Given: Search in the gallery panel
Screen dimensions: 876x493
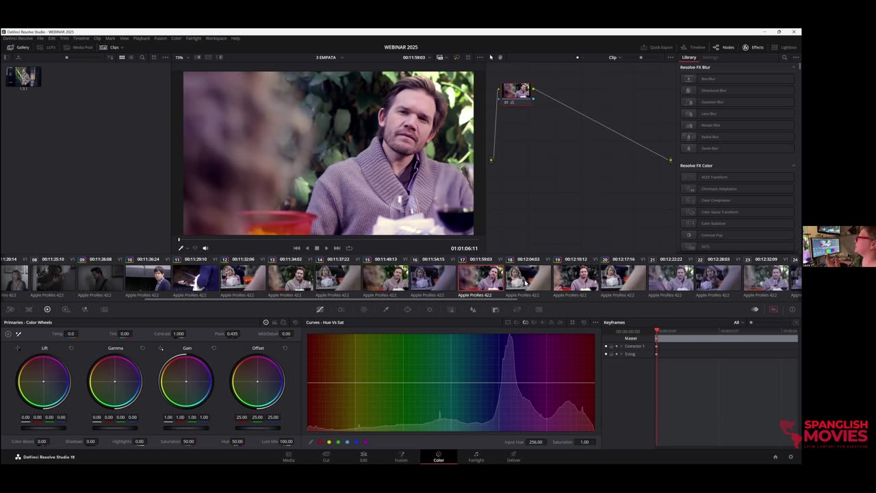Looking at the screenshot, I should pos(142,58).
